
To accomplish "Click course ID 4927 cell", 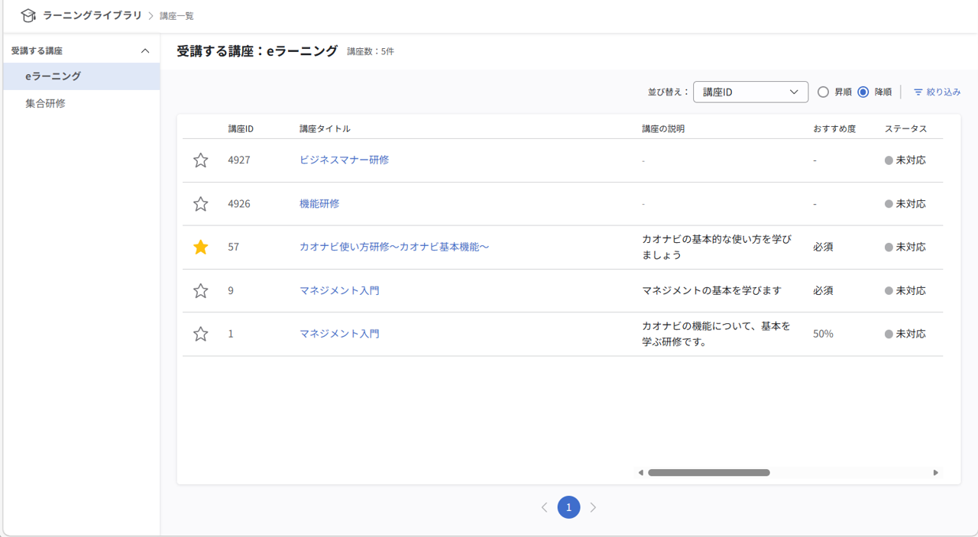I will [239, 160].
